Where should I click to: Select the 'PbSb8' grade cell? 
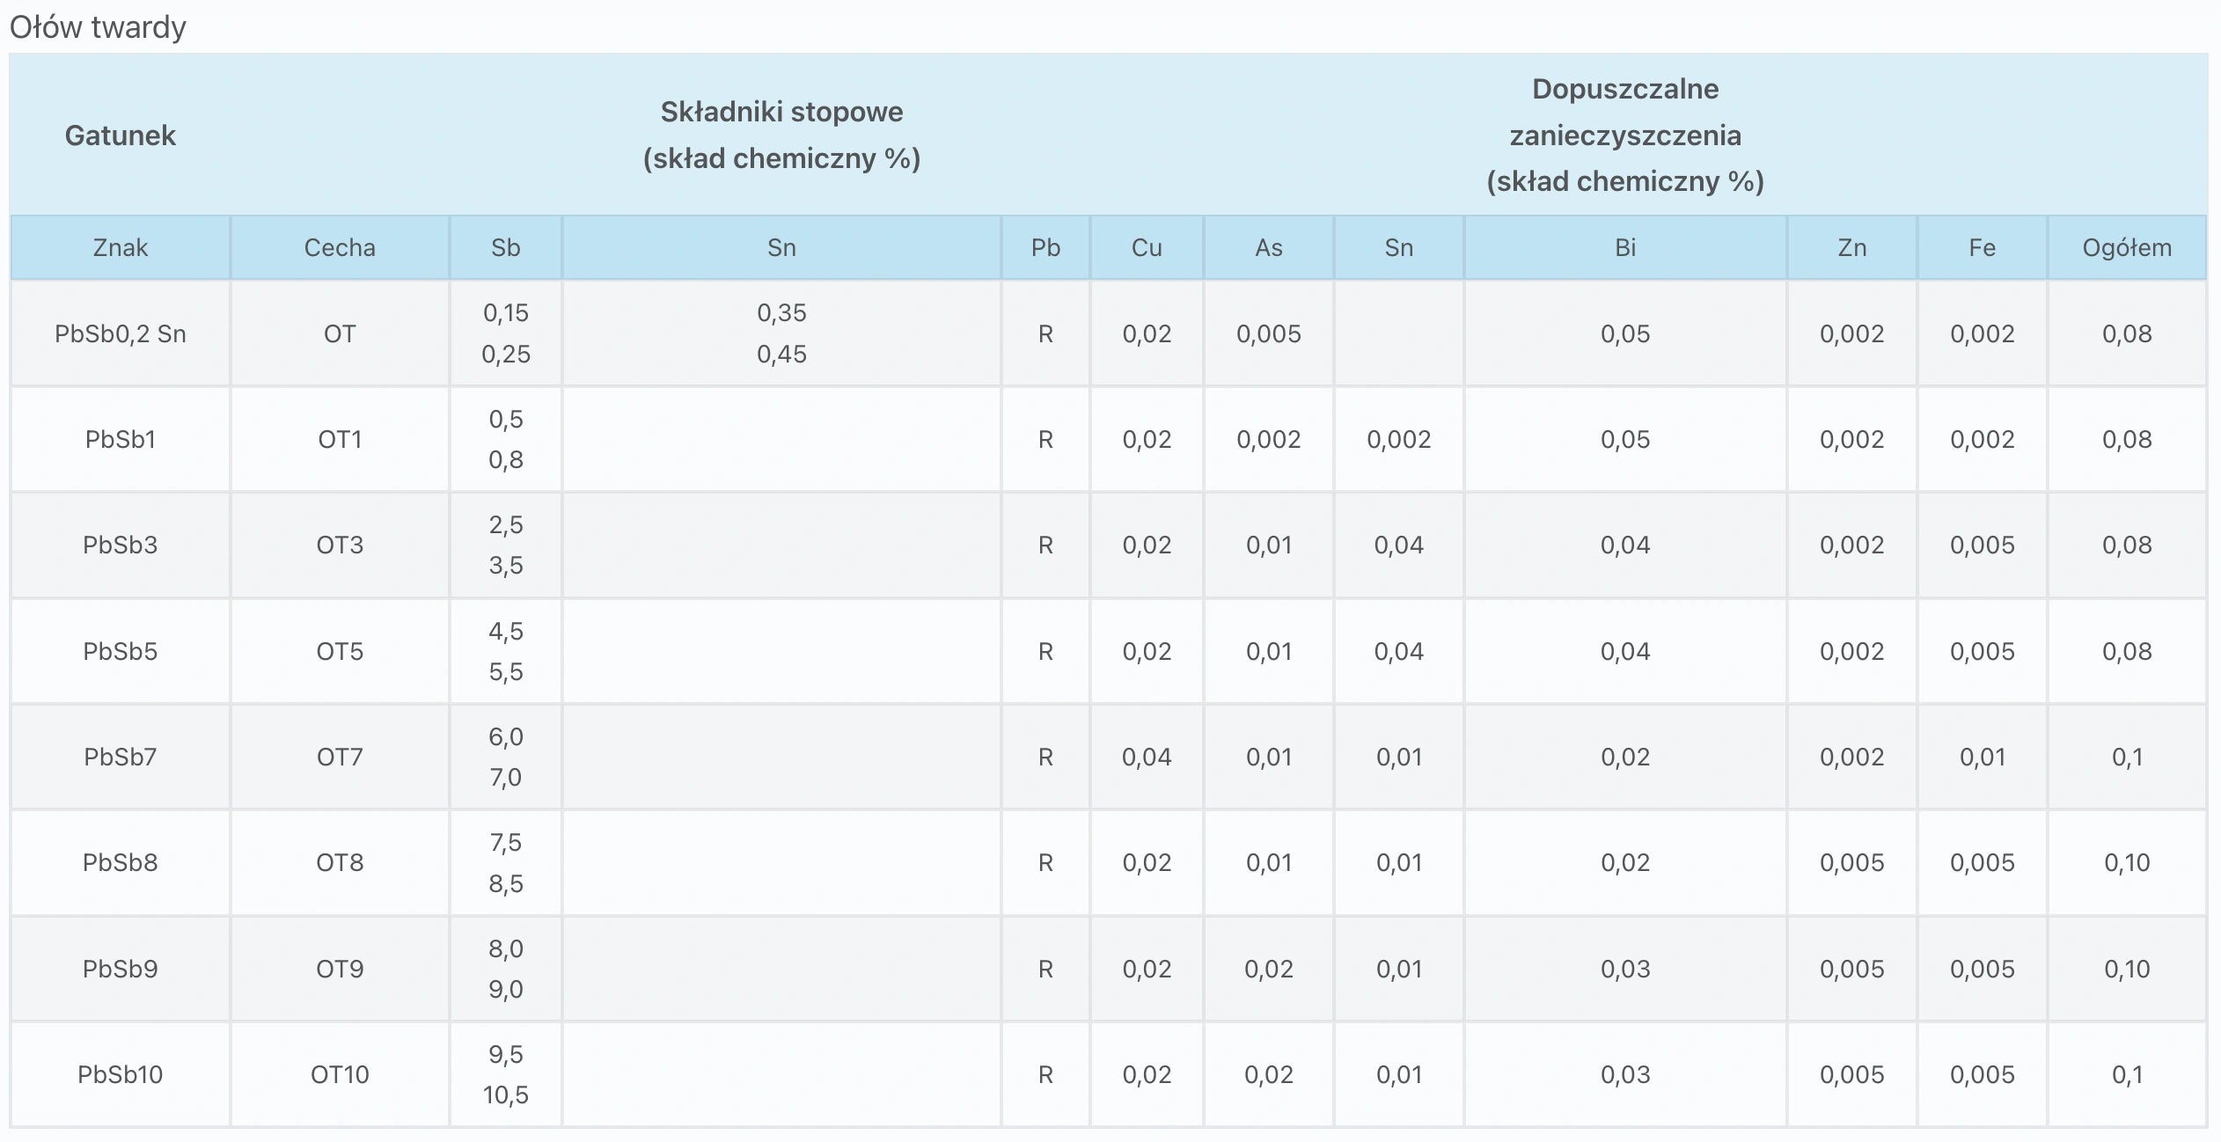[x=121, y=863]
